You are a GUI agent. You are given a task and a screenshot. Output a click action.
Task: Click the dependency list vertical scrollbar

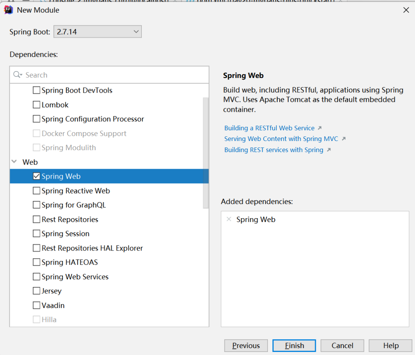[x=206, y=153]
